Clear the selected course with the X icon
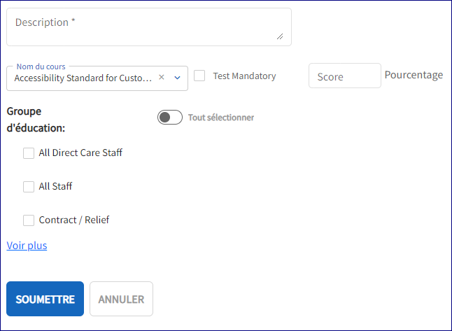This screenshot has height=331, width=452. (x=162, y=78)
